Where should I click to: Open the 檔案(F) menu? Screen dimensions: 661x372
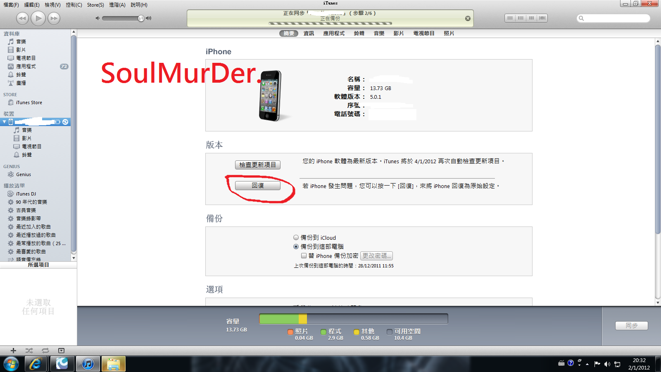tap(11, 5)
